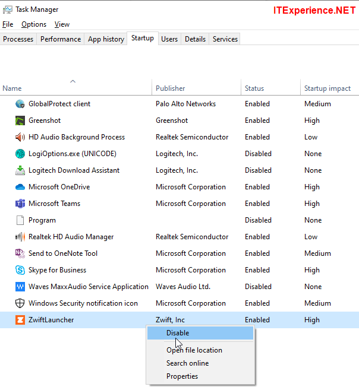Select the Greenshot row name

pos(45,120)
